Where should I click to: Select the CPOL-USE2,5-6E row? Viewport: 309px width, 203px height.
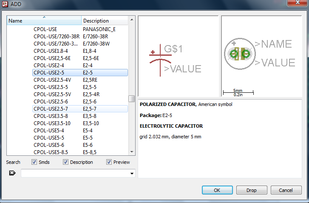point(80,58)
